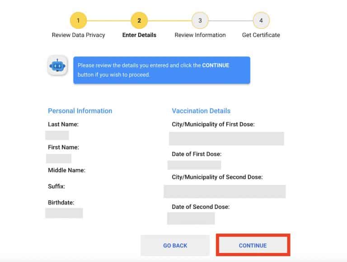Viewport: 347px width, 262px height.
Task: Click the Birthdate value field
Action: coord(64,213)
